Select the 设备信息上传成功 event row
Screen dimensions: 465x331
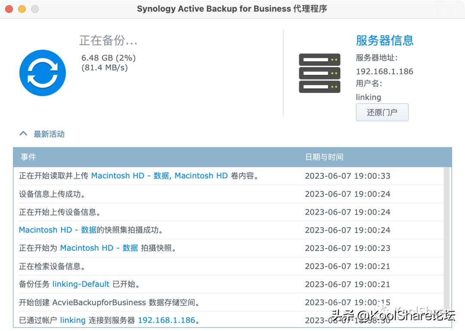click(231, 194)
